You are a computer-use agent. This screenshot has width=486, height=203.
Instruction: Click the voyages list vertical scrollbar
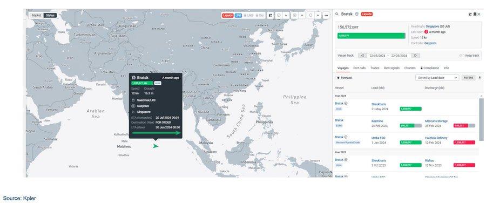click(481, 119)
